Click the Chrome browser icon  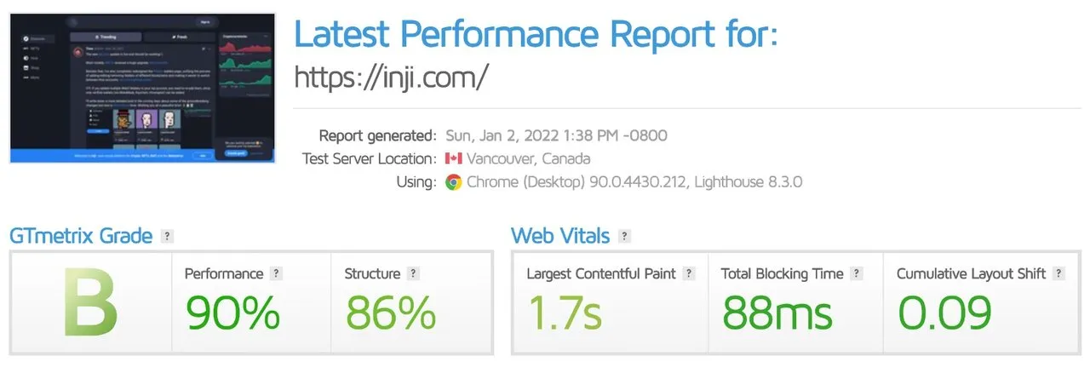[x=453, y=182]
